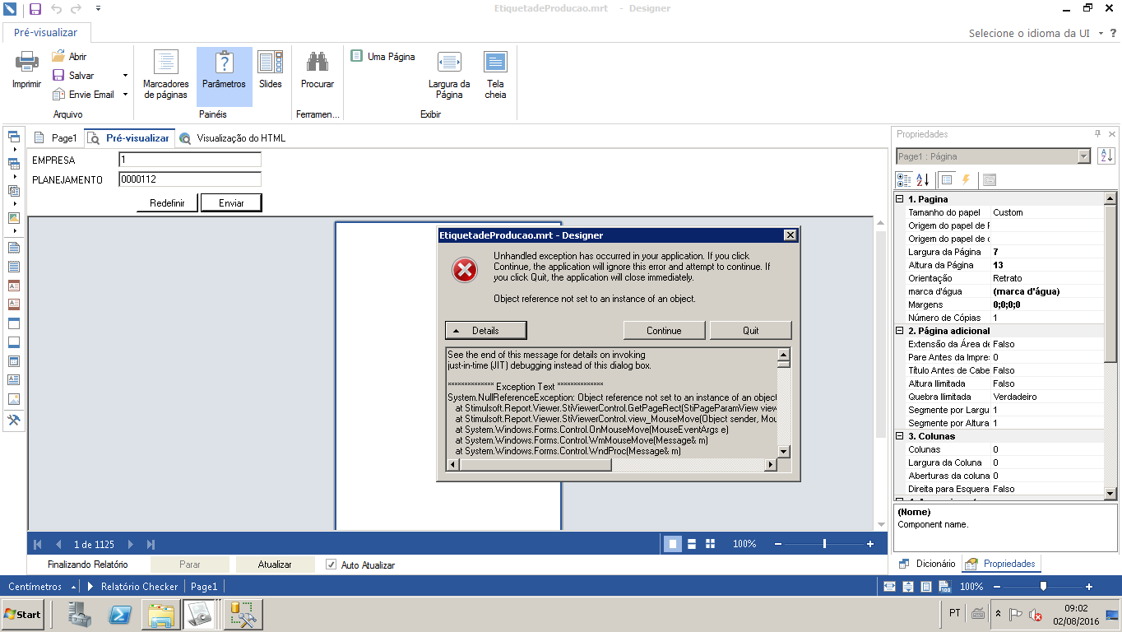Click the Salvar disk icon
1122x632 pixels.
[x=58, y=76]
